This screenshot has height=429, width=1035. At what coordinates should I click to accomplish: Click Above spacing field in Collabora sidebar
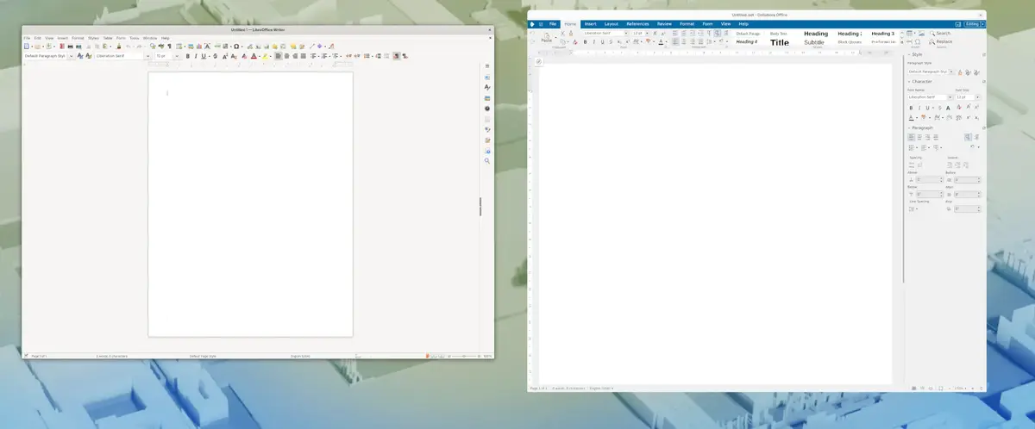point(930,179)
